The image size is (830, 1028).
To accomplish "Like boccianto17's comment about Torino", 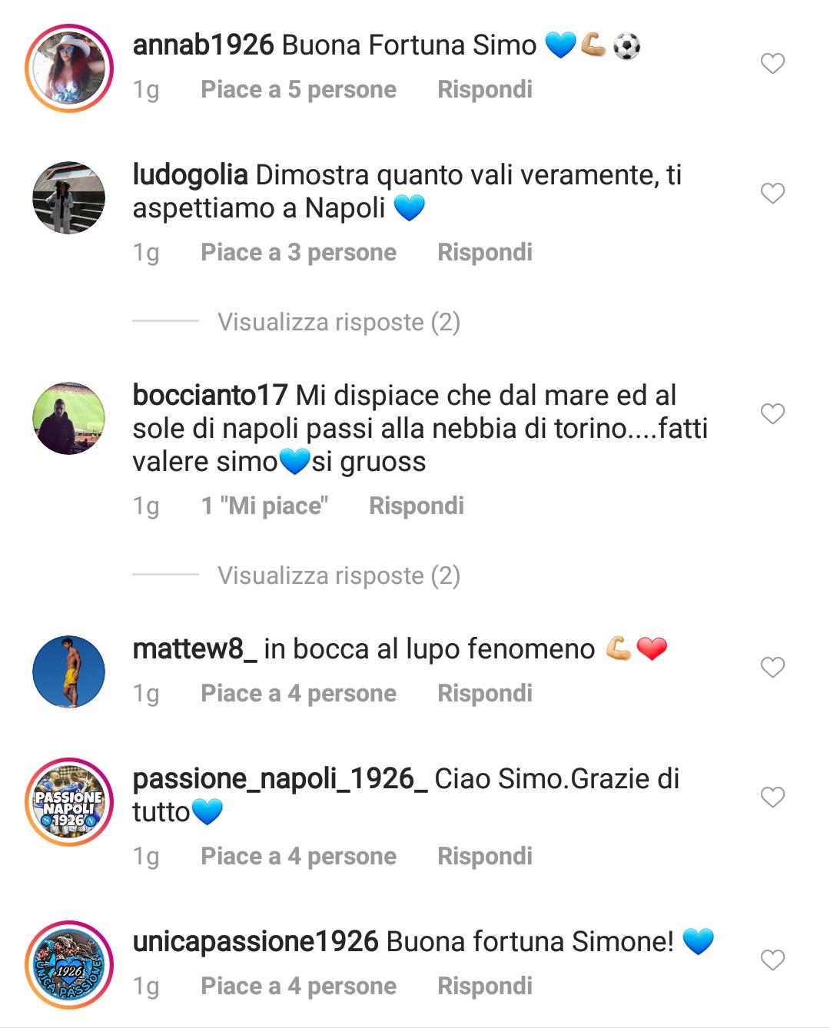I will coord(772,413).
